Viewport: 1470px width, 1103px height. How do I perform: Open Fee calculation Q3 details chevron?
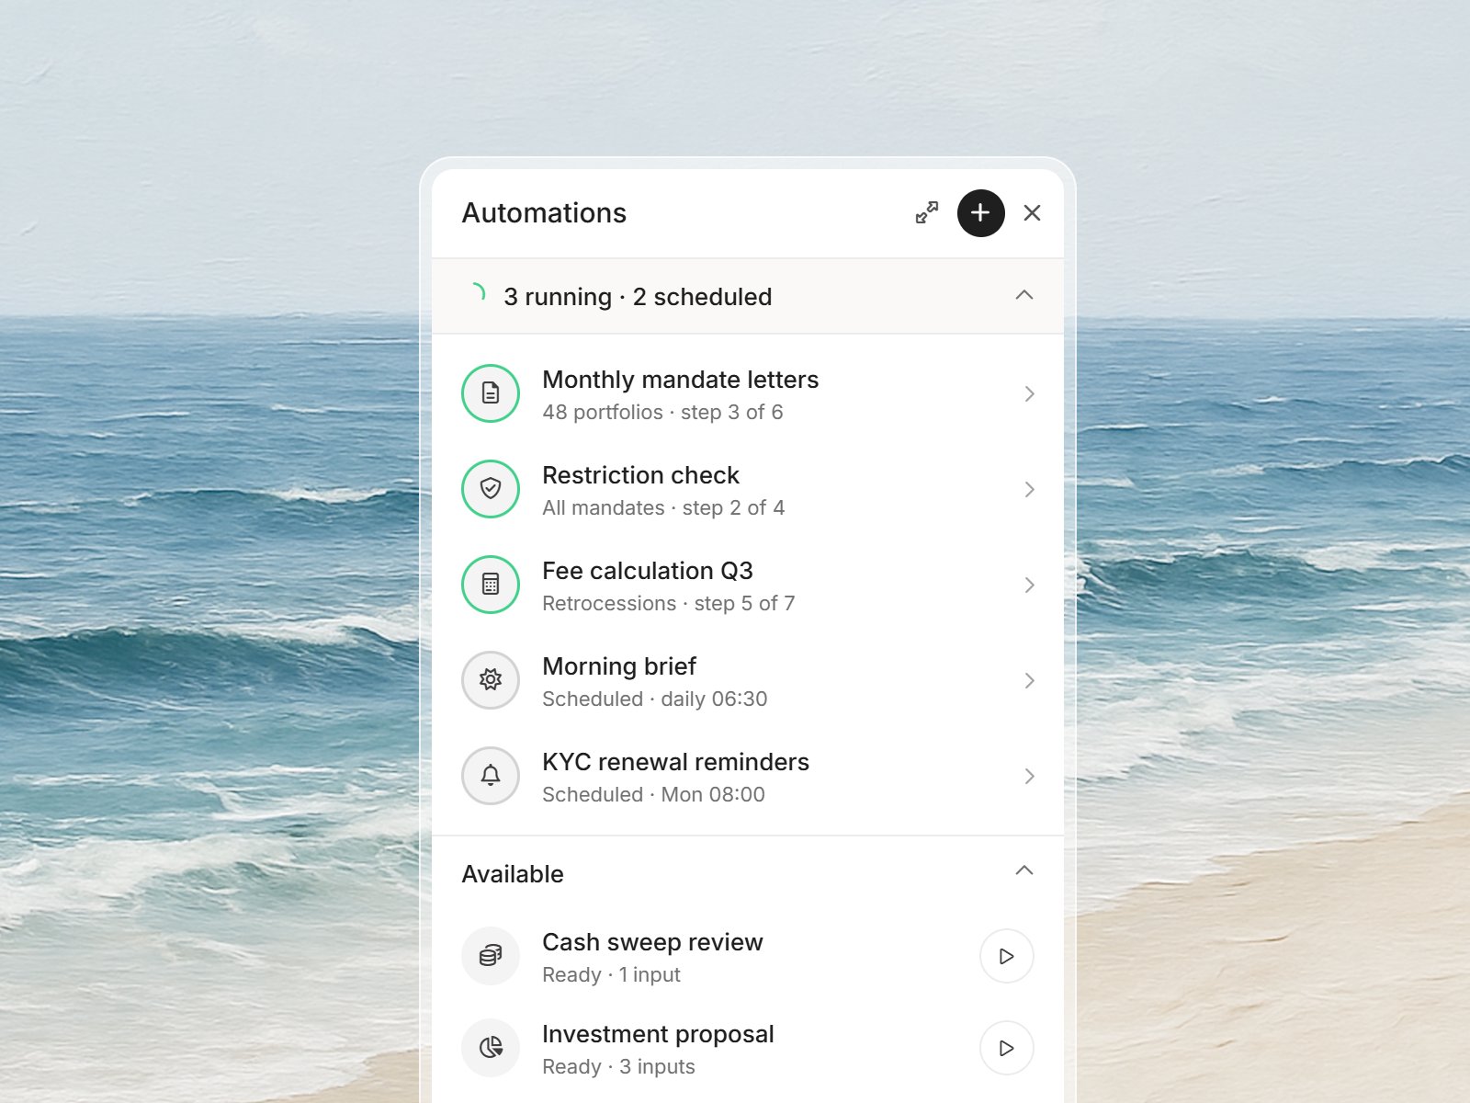coord(1029,585)
